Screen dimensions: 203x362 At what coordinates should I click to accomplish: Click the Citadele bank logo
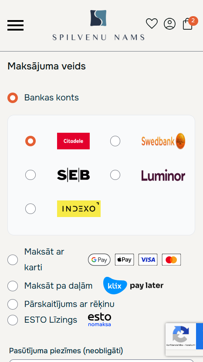coord(73,141)
